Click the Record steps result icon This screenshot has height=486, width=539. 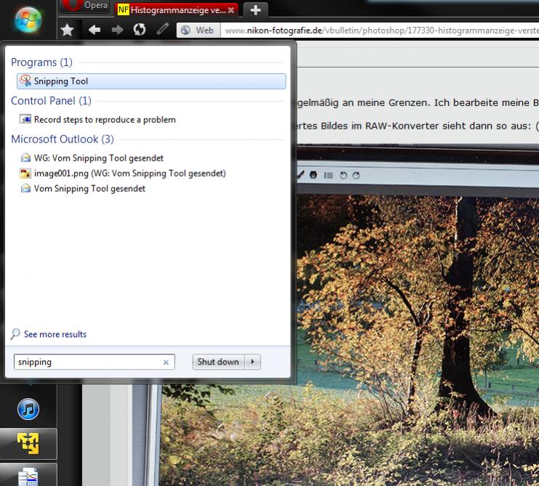[x=25, y=119]
